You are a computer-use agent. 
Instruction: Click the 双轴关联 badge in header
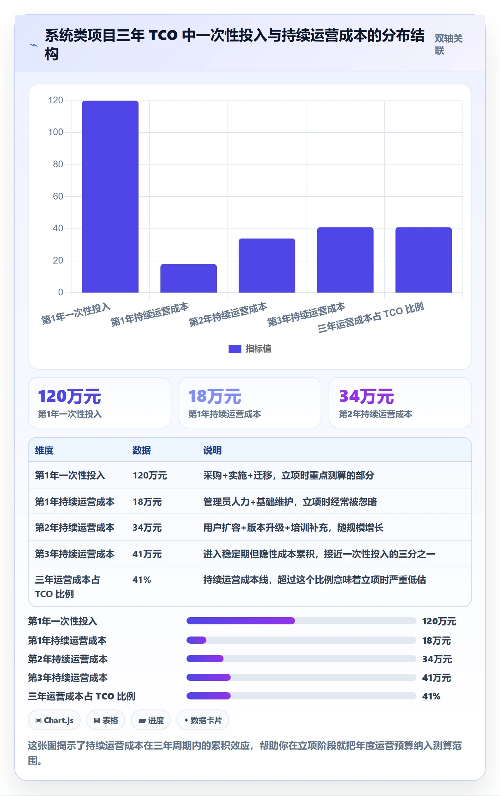pos(449,44)
